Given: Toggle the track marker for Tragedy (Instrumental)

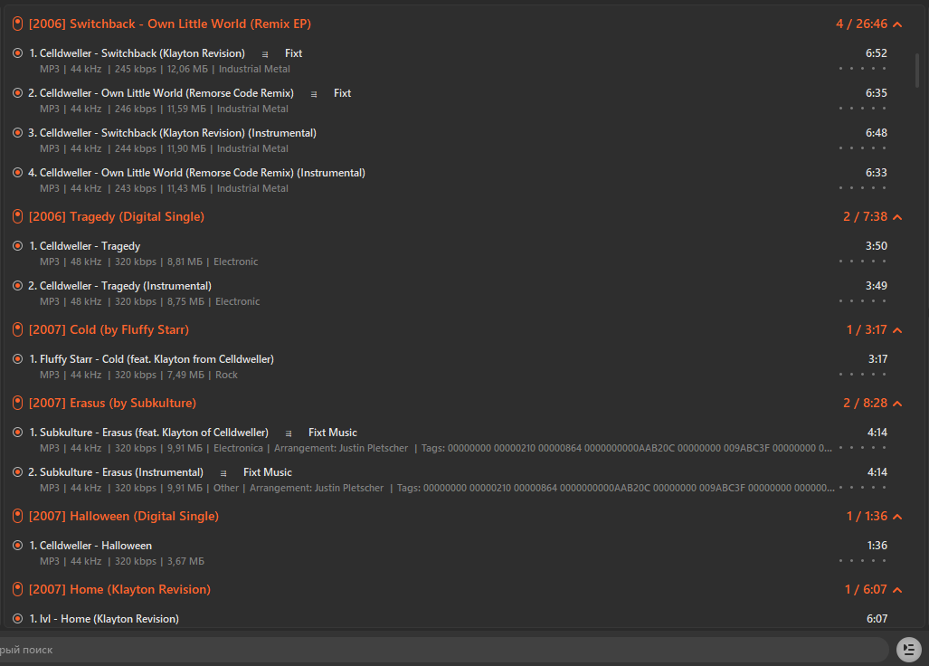Looking at the screenshot, I should pos(17,286).
